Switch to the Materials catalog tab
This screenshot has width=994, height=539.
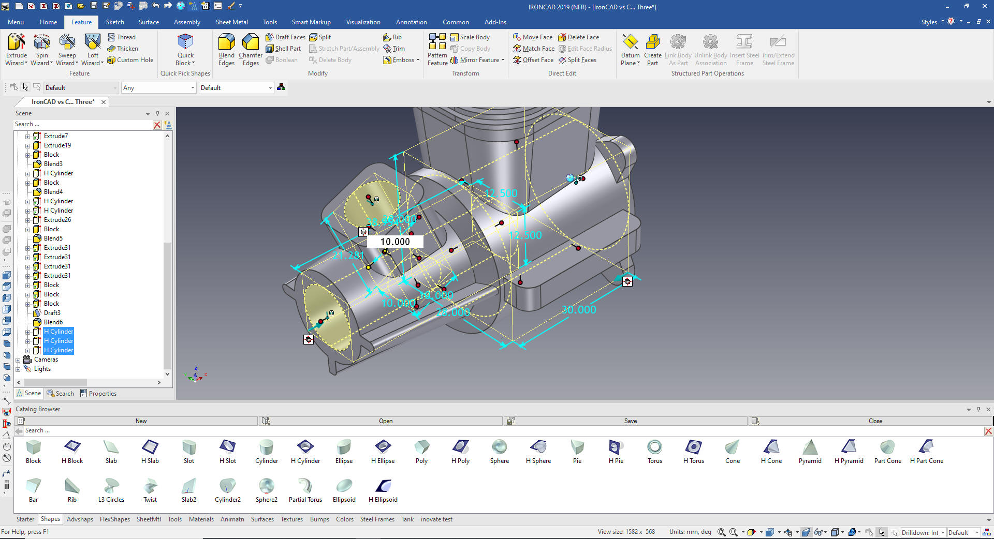(201, 519)
